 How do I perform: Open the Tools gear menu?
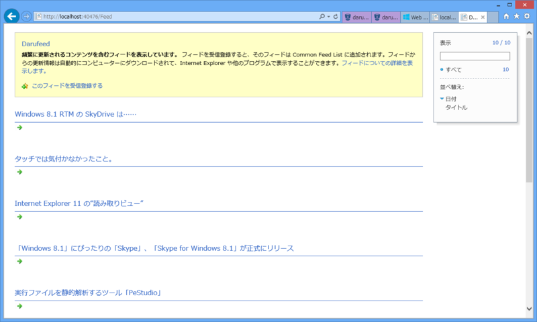coord(527,16)
